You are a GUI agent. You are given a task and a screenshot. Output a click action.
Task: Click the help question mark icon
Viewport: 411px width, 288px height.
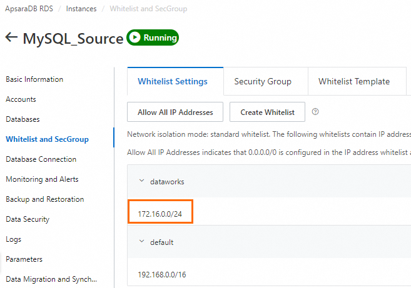(x=315, y=112)
